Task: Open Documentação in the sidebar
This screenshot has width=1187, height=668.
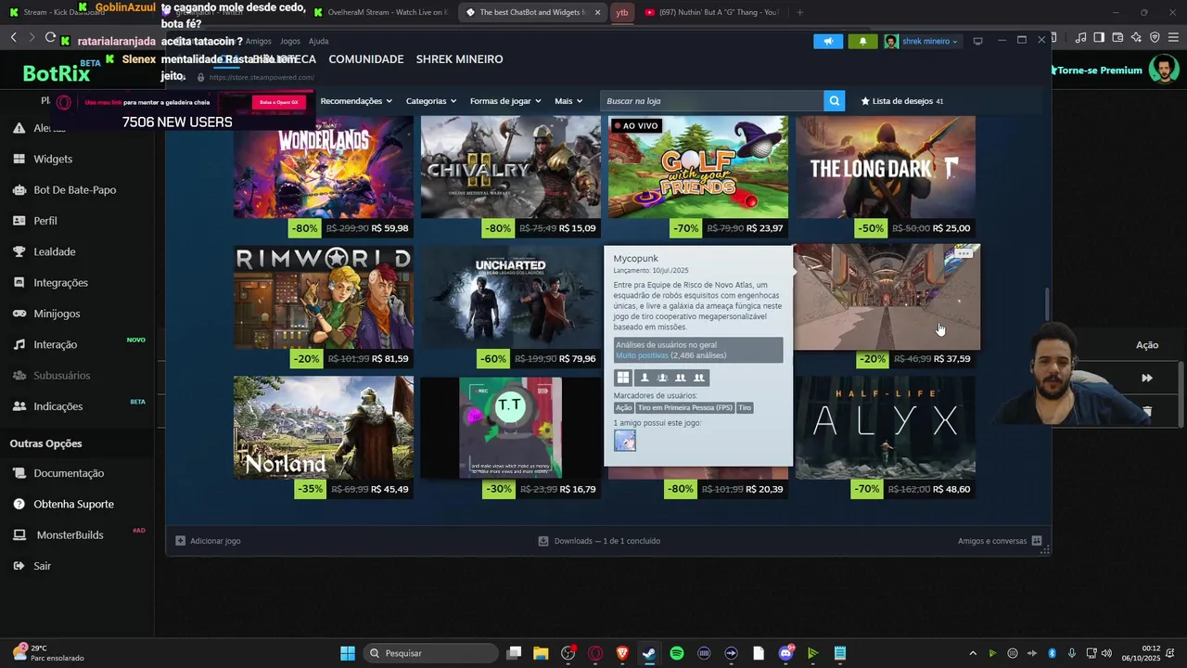Action: tap(69, 473)
